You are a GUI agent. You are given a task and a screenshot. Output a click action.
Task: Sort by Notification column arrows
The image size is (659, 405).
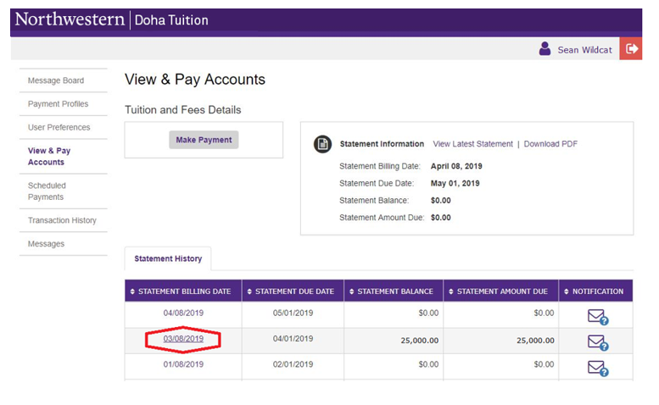tap(566, 291)
